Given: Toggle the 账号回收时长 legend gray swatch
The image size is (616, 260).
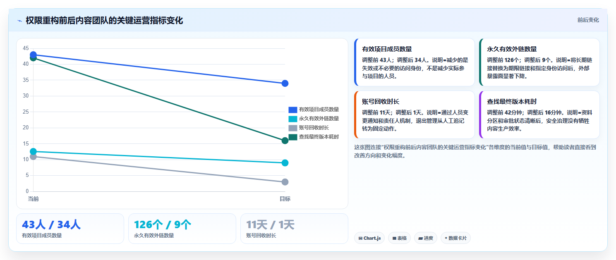Looking at the screenshot, I should point(293,128).
